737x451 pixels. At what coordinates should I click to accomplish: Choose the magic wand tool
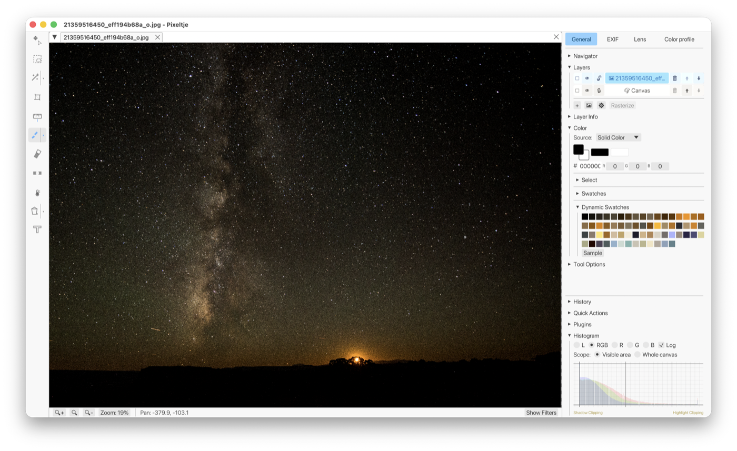(x=35, y=78)
